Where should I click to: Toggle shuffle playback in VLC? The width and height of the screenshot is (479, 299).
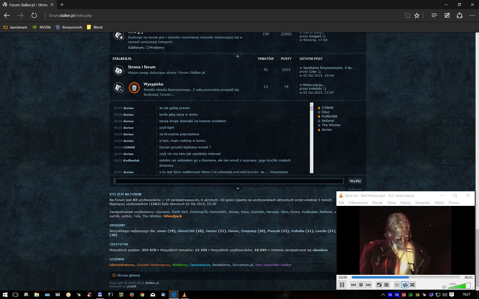(412, 285)
